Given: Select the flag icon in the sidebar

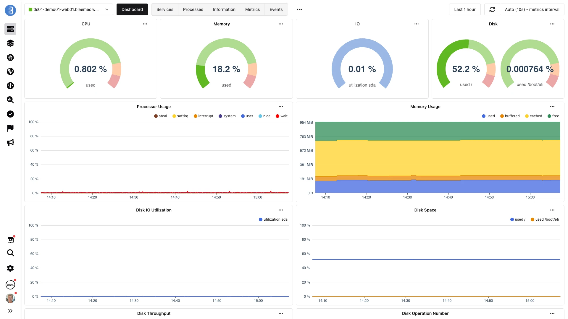Looking at the screenshot, I should pyautogui.click(x=10, y=128).
